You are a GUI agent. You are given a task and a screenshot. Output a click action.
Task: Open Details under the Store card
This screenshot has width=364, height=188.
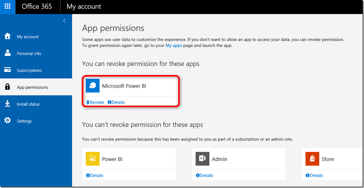[x=314, y=176]
